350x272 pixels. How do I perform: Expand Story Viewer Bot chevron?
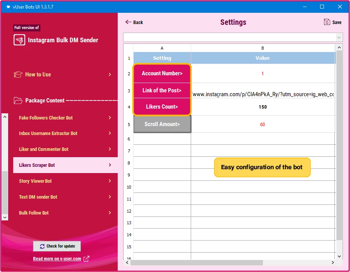[110, 181]
